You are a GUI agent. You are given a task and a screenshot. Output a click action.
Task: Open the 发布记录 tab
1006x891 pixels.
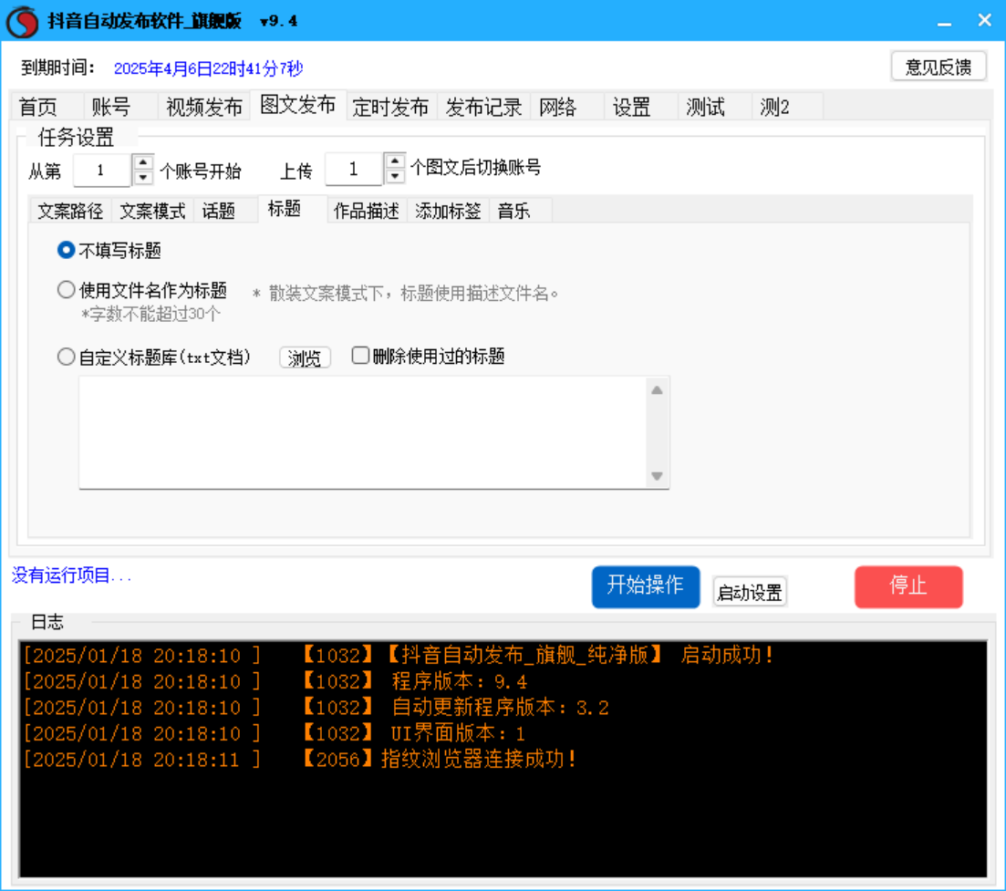[x=483, y=107]
